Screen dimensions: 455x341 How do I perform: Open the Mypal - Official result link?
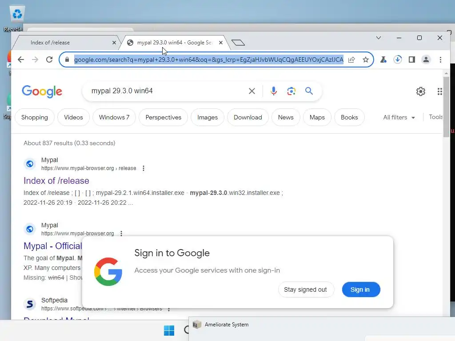(x=53, y=246)
